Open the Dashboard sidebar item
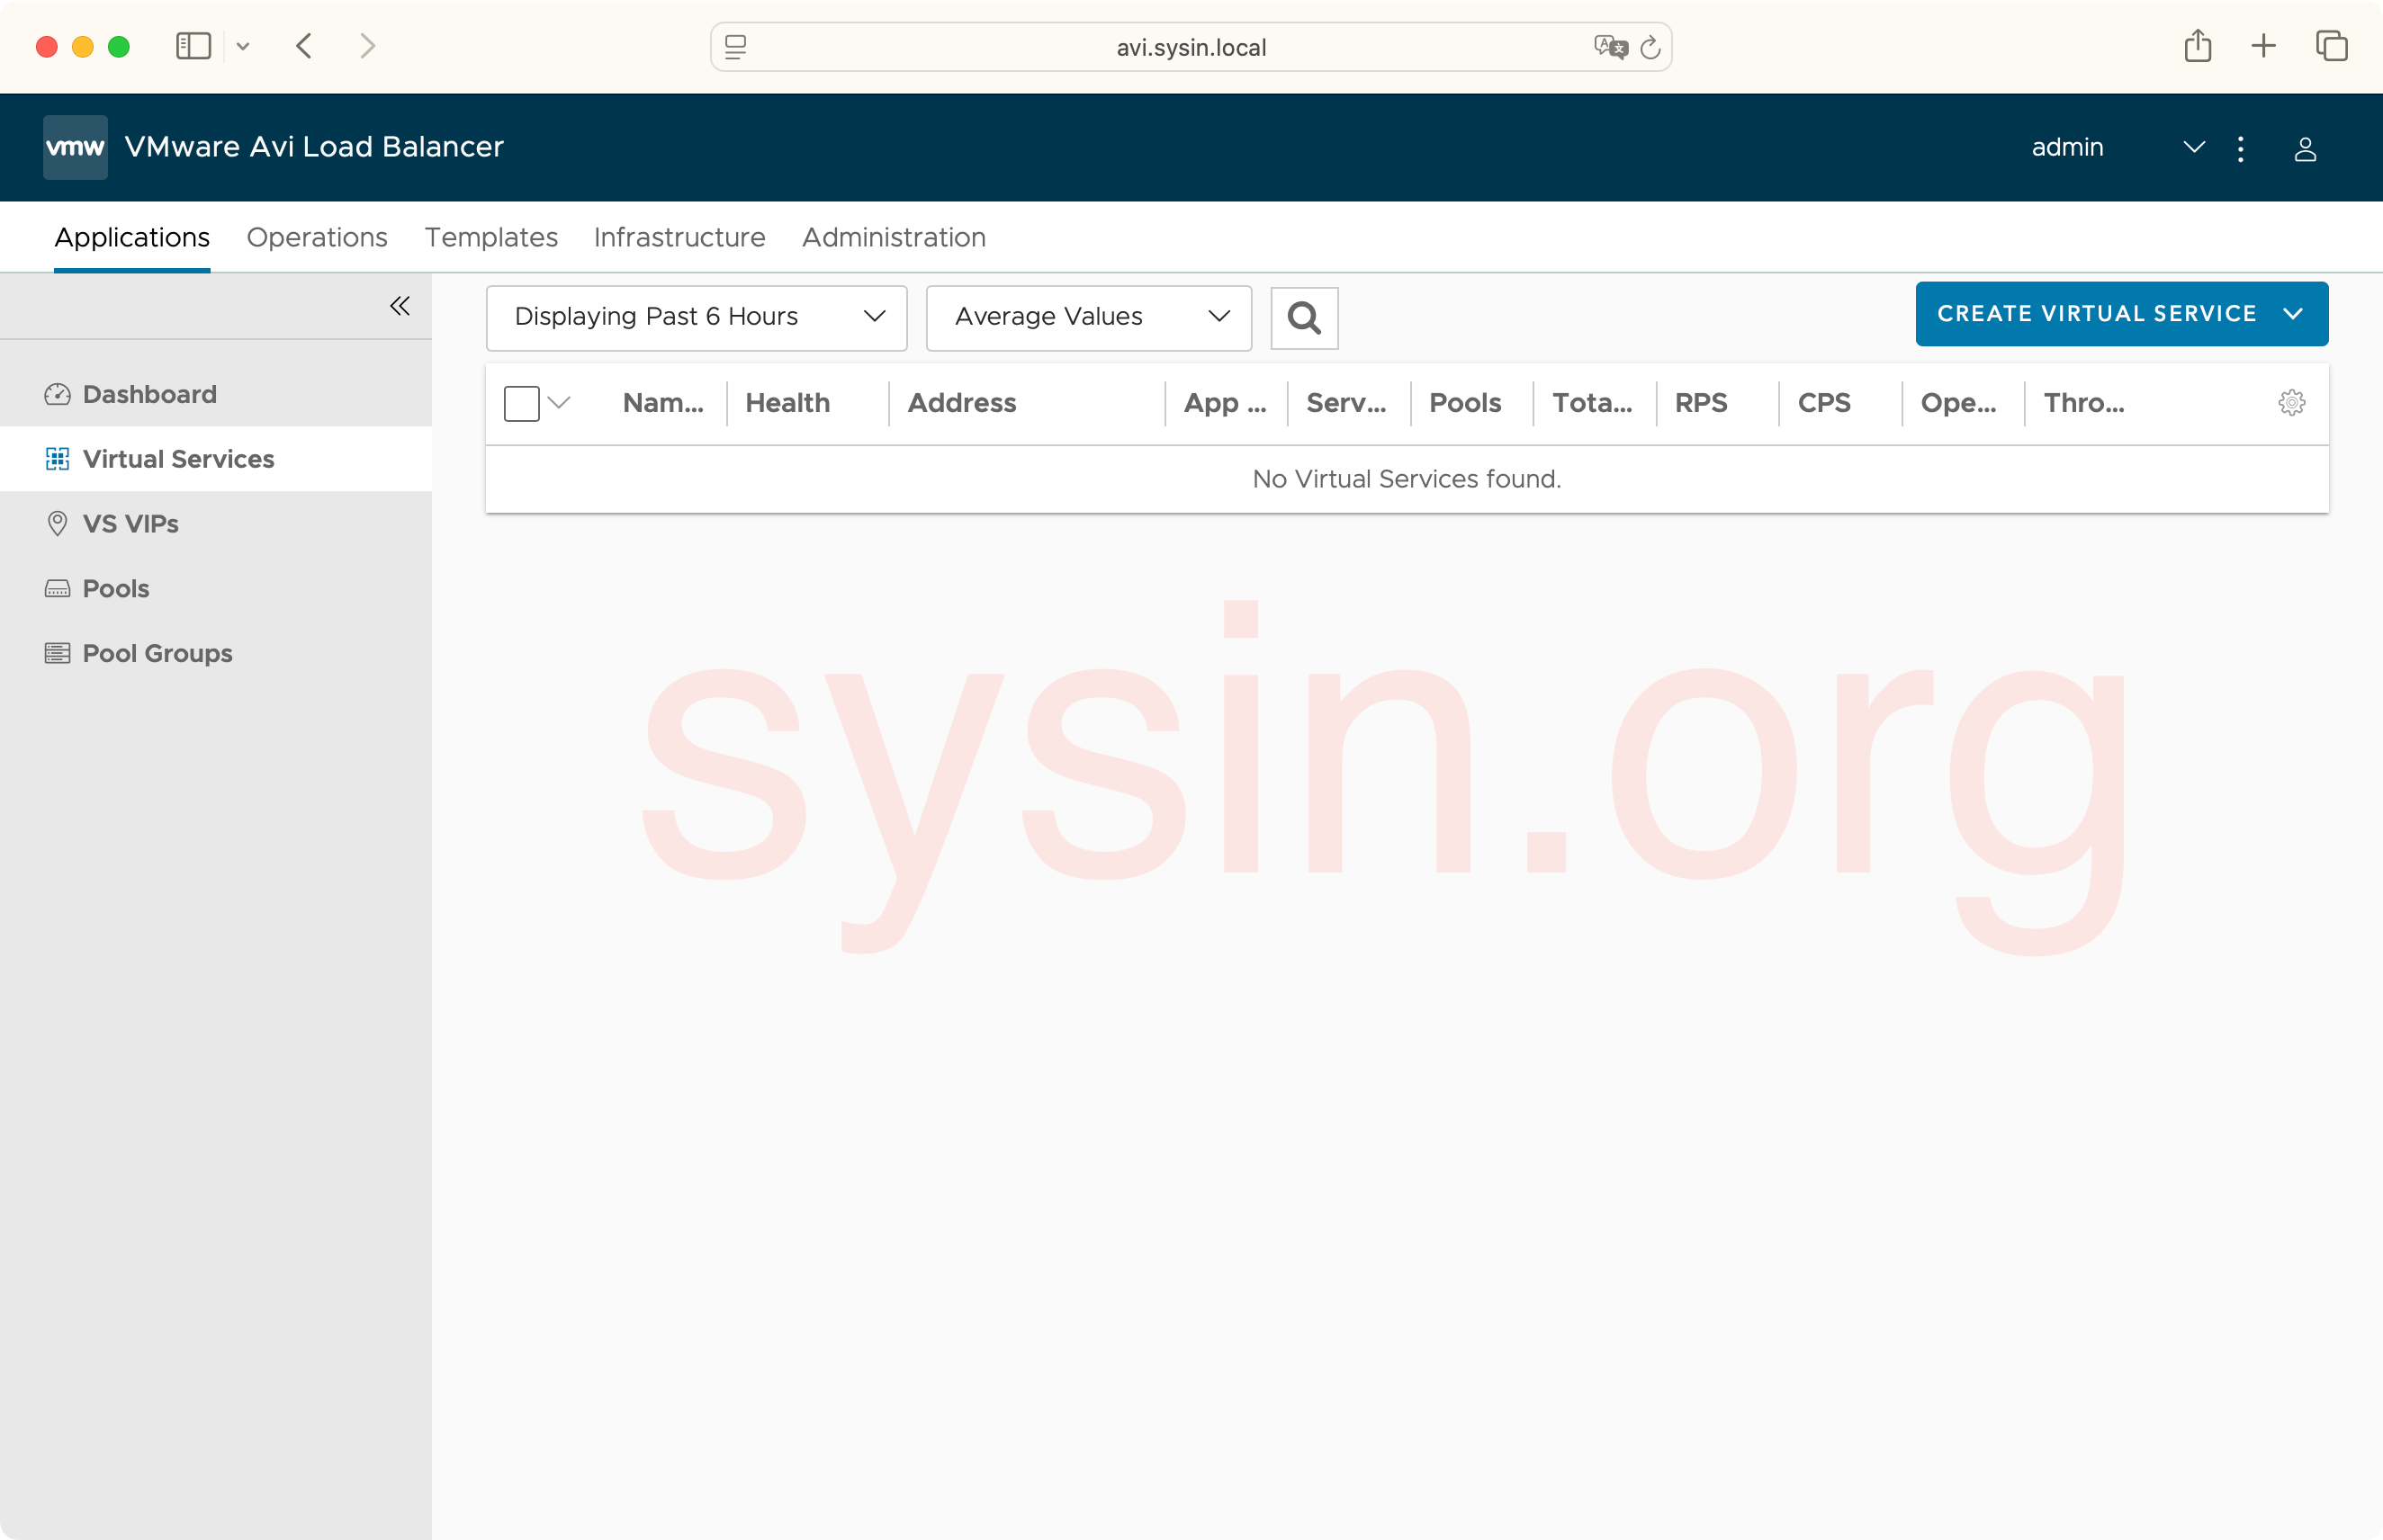The width and height of the screenshot is (2383, 1540). (149, 394)
